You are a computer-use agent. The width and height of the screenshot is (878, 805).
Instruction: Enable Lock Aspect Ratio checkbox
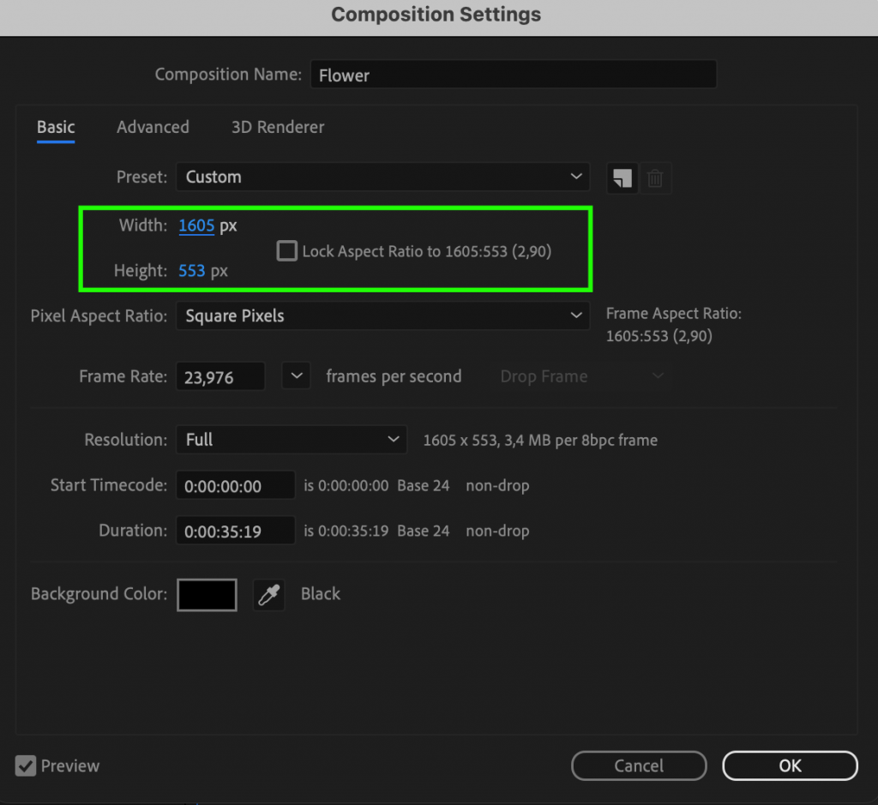point(287,251)
